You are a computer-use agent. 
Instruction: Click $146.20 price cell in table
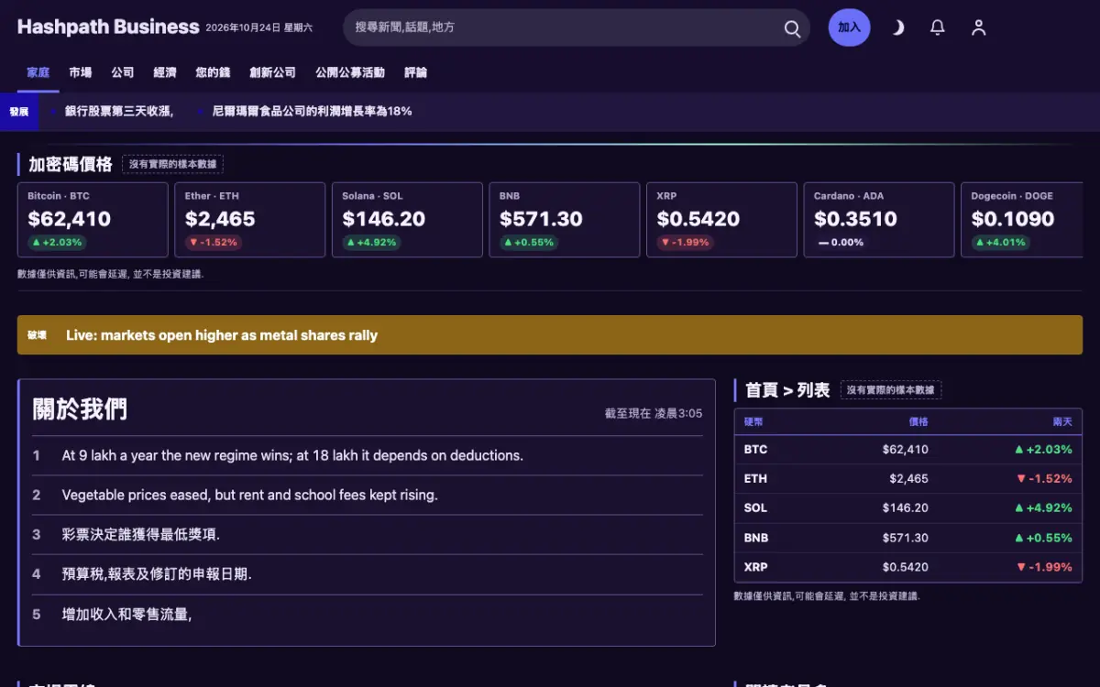(905, 508)
